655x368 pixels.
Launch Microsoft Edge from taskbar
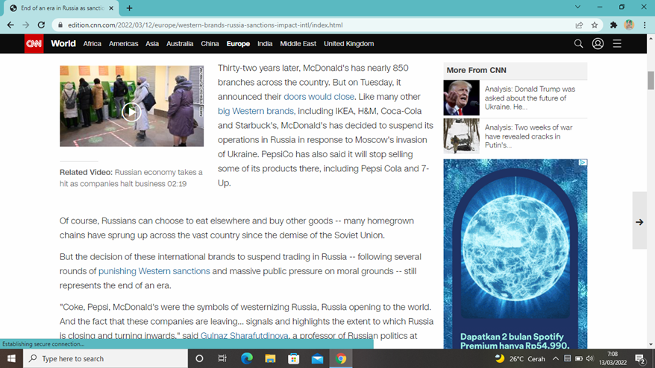pyautogui.click(x=246, y=358)
